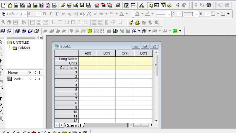Open the font name dropdown
This screenshot has width=236, height=133.
(x=25, y=14)
